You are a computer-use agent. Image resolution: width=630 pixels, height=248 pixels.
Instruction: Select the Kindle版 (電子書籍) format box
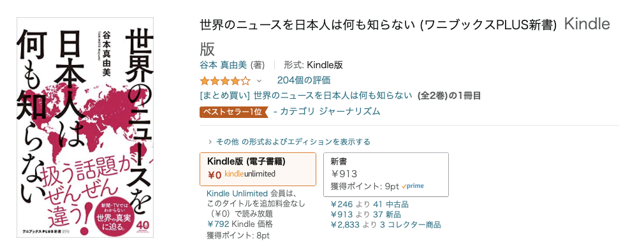pos(258,169)
